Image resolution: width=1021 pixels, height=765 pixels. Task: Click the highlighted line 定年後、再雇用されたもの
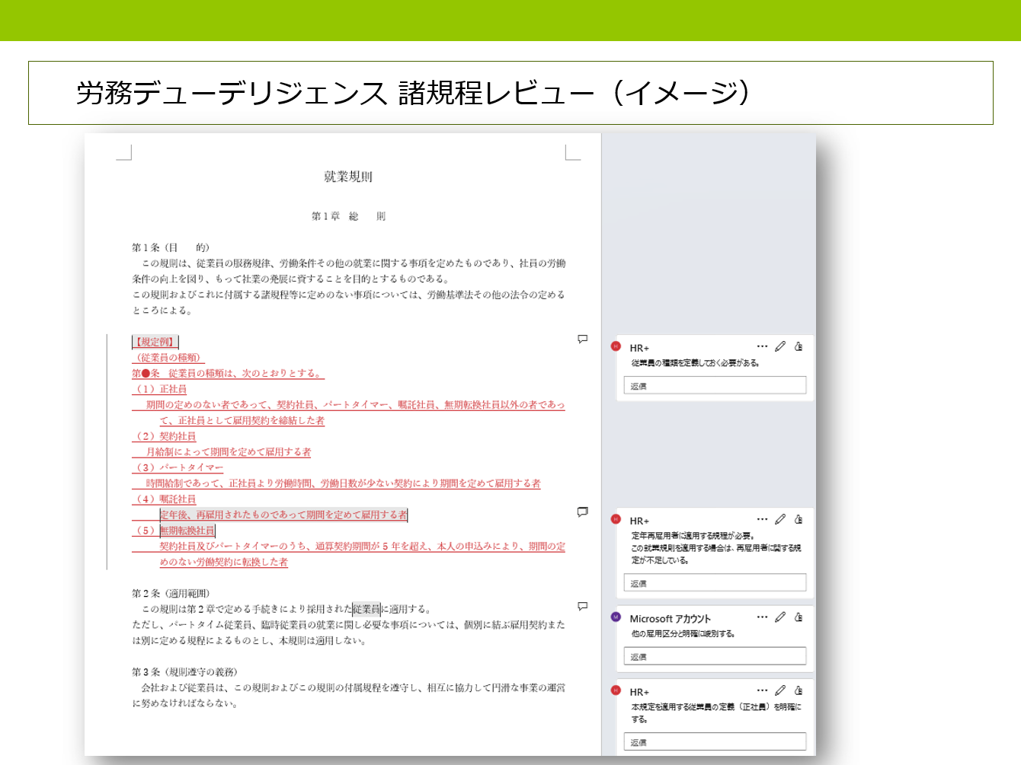tap(283, 515)
